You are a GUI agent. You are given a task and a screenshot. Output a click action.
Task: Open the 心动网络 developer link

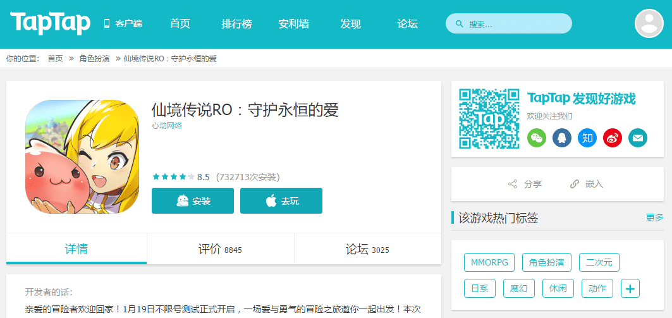[x=167, y=126]
